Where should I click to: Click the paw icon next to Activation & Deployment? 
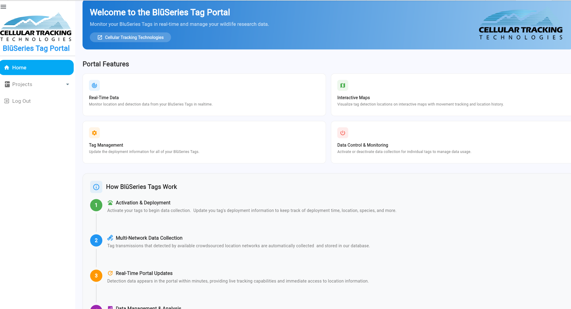pos(110,203)
